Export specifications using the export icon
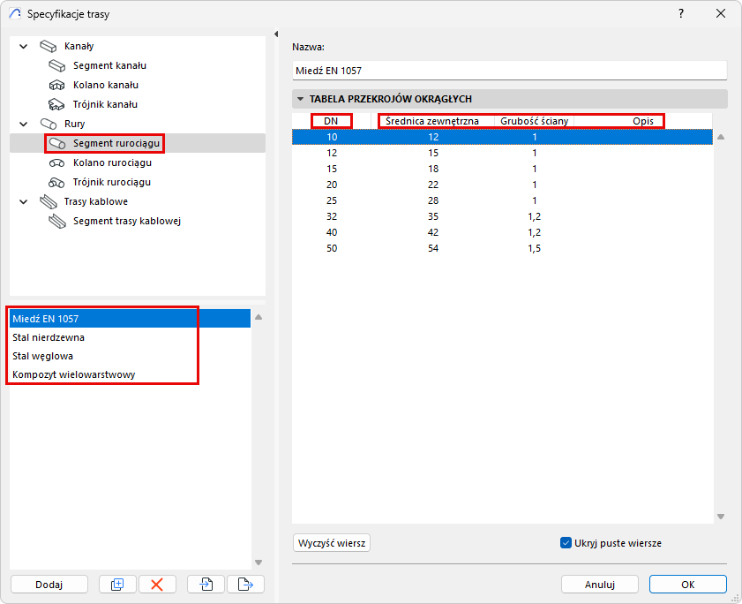The width and height of the screenshot is (742, 604). point(245,584)
